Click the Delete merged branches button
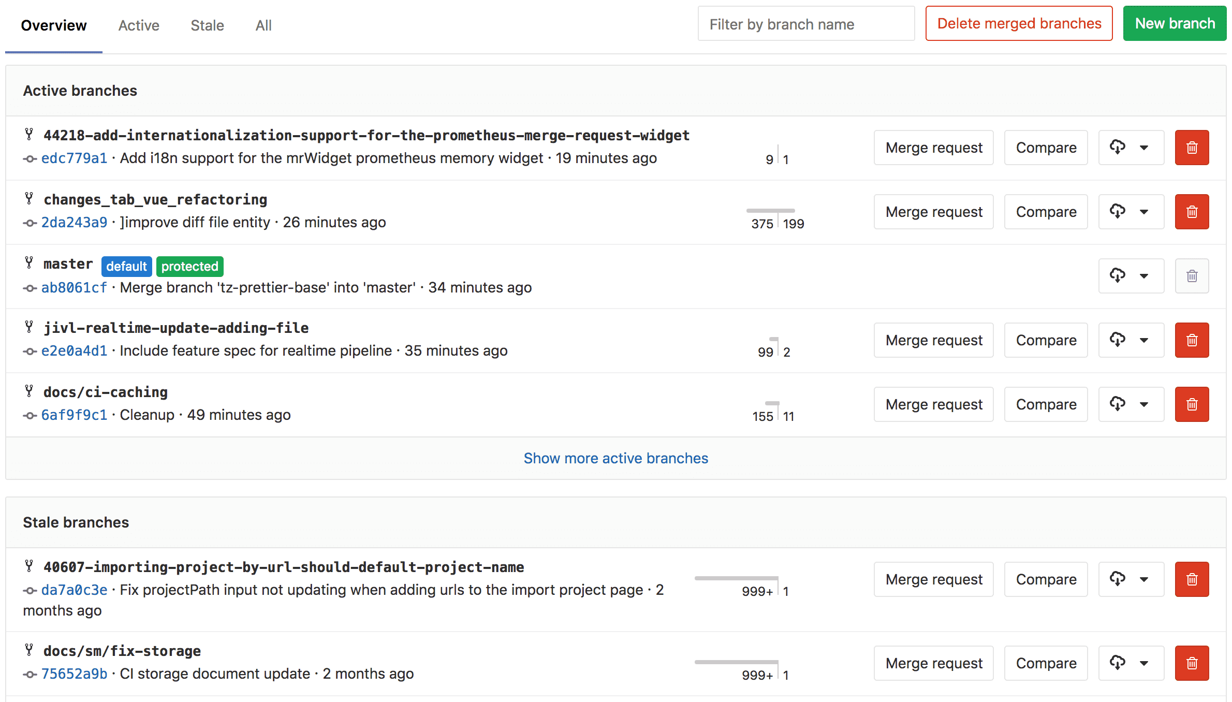 click(1019, 23)
